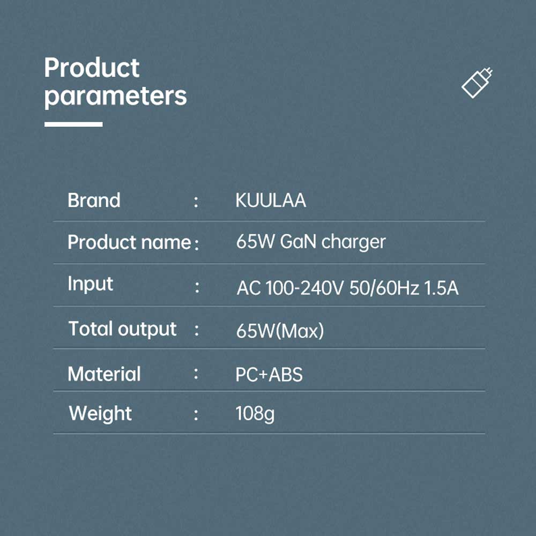Click the colon after Weight
The height and width of the screenshot is (536, 536).
click(196, 415)
